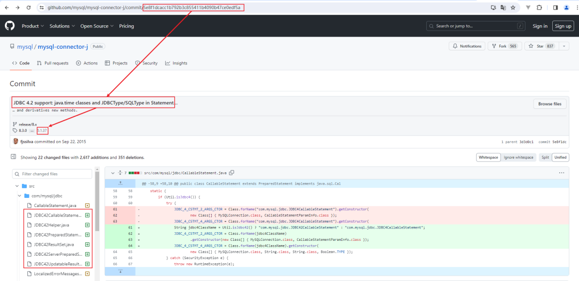
Task: Click the Browse files button
Action: (x=550, y=104)
